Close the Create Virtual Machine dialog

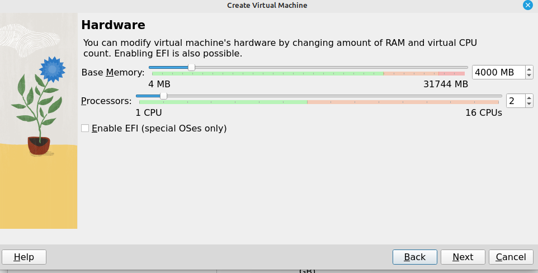[x=528, y=5]
